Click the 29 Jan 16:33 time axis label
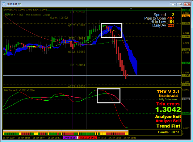Image resolution: width=193 pixels, height=142 pixels. [x=130, y=138]
